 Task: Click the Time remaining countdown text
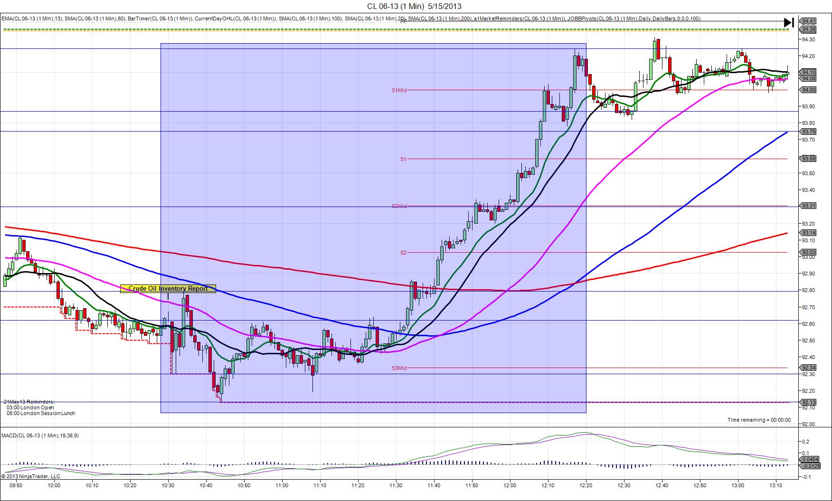(759, 420)
